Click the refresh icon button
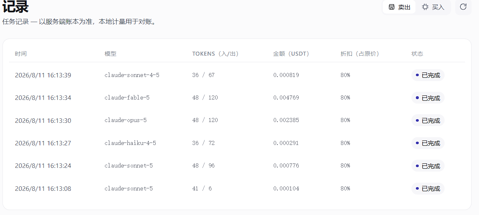 pos(463,7)
